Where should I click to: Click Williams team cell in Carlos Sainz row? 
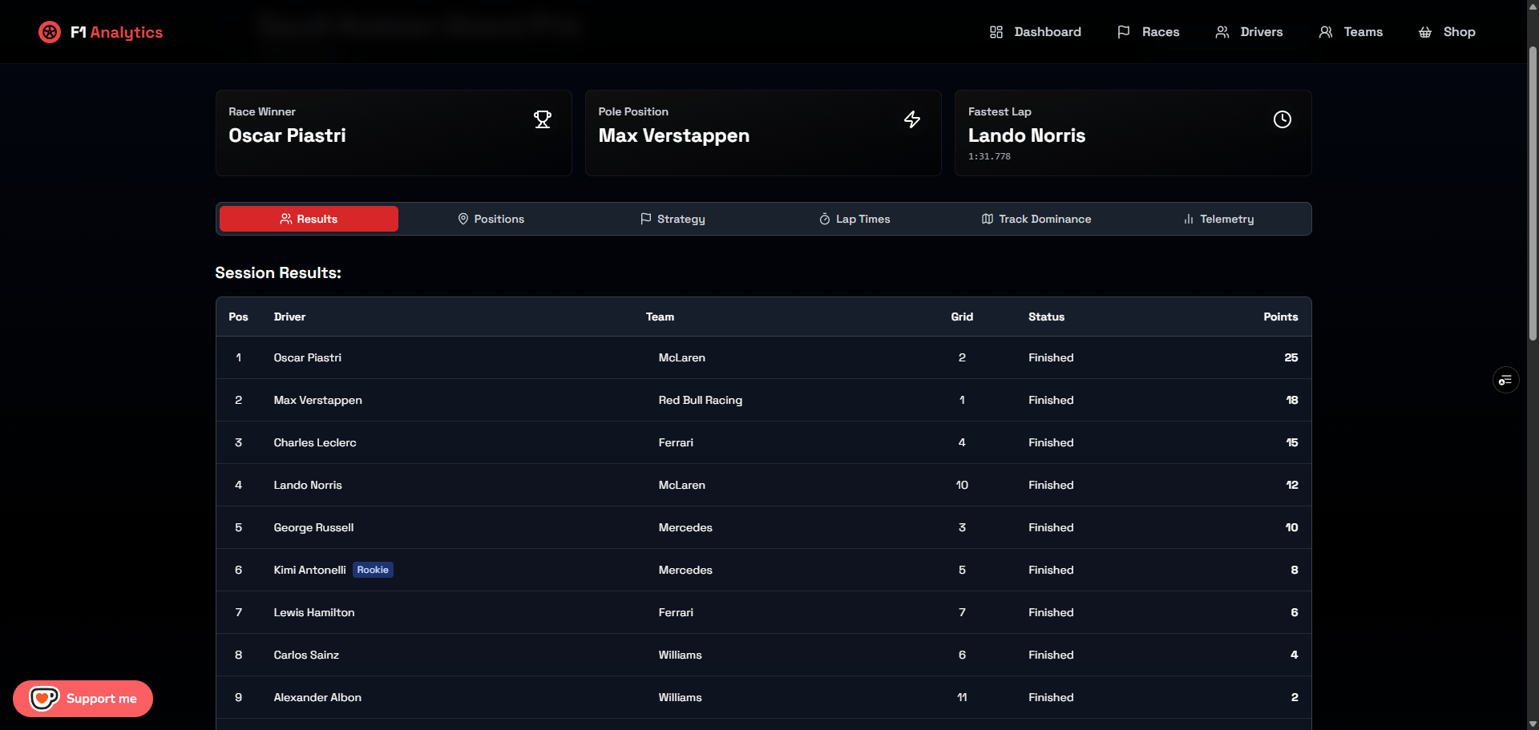680,655
